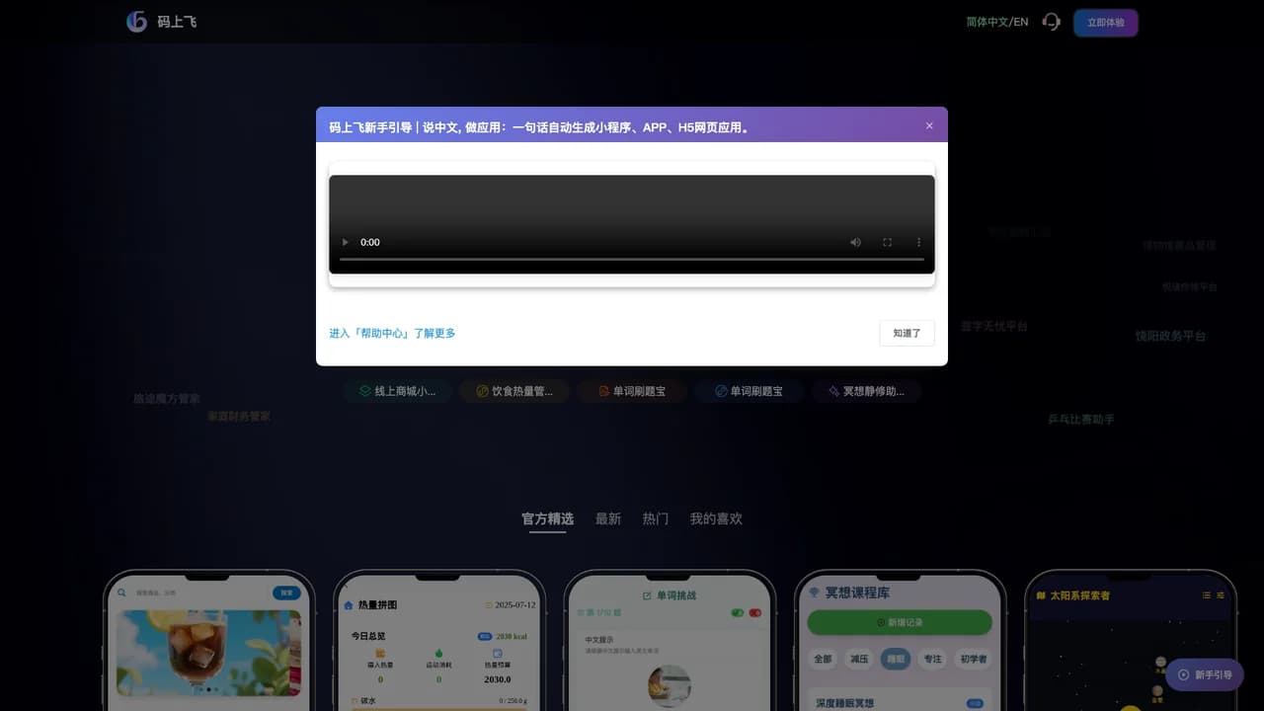
Task: Play the onboarding guide video
Action: (x=345, y=242)
